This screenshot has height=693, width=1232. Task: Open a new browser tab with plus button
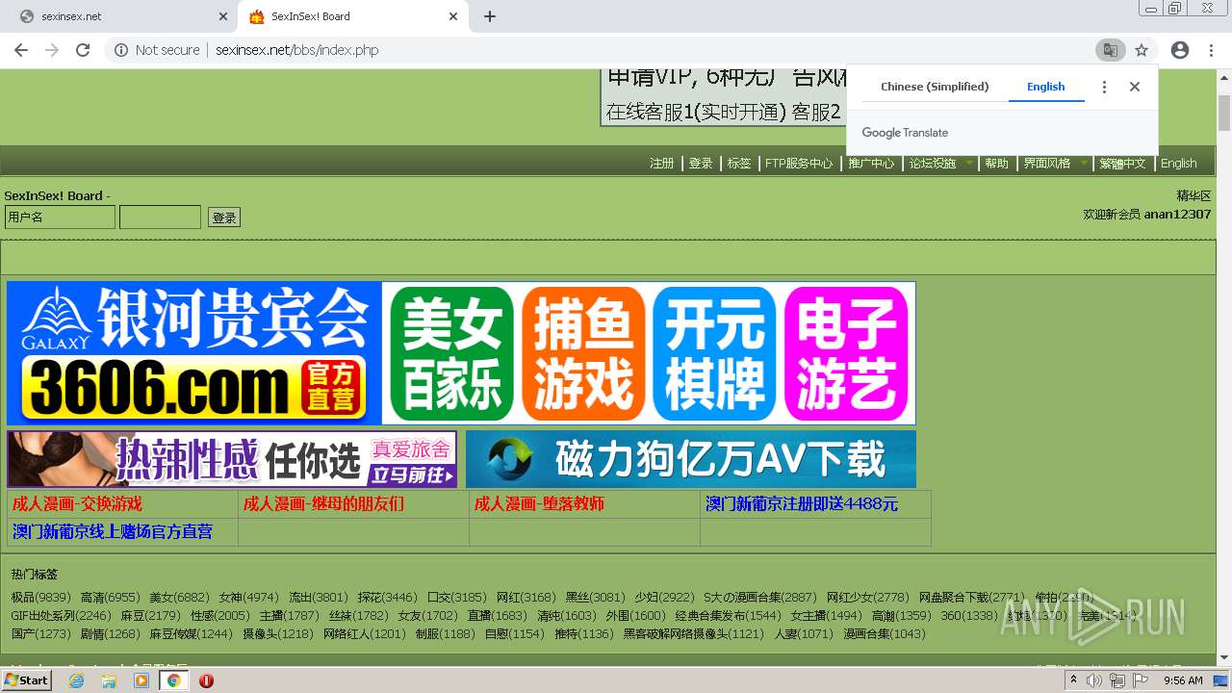(x=490, y=16)
